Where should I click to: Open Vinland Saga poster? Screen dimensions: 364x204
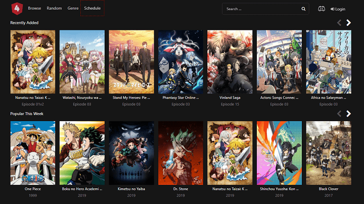[x=230, y=62]
